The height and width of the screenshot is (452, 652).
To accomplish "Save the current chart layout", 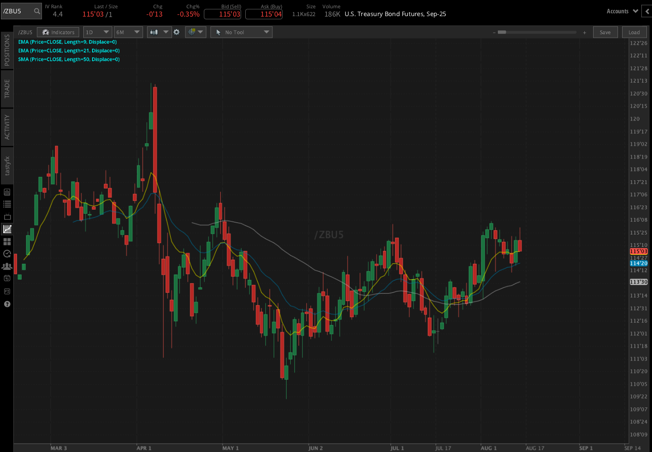I will click(605, 32).
